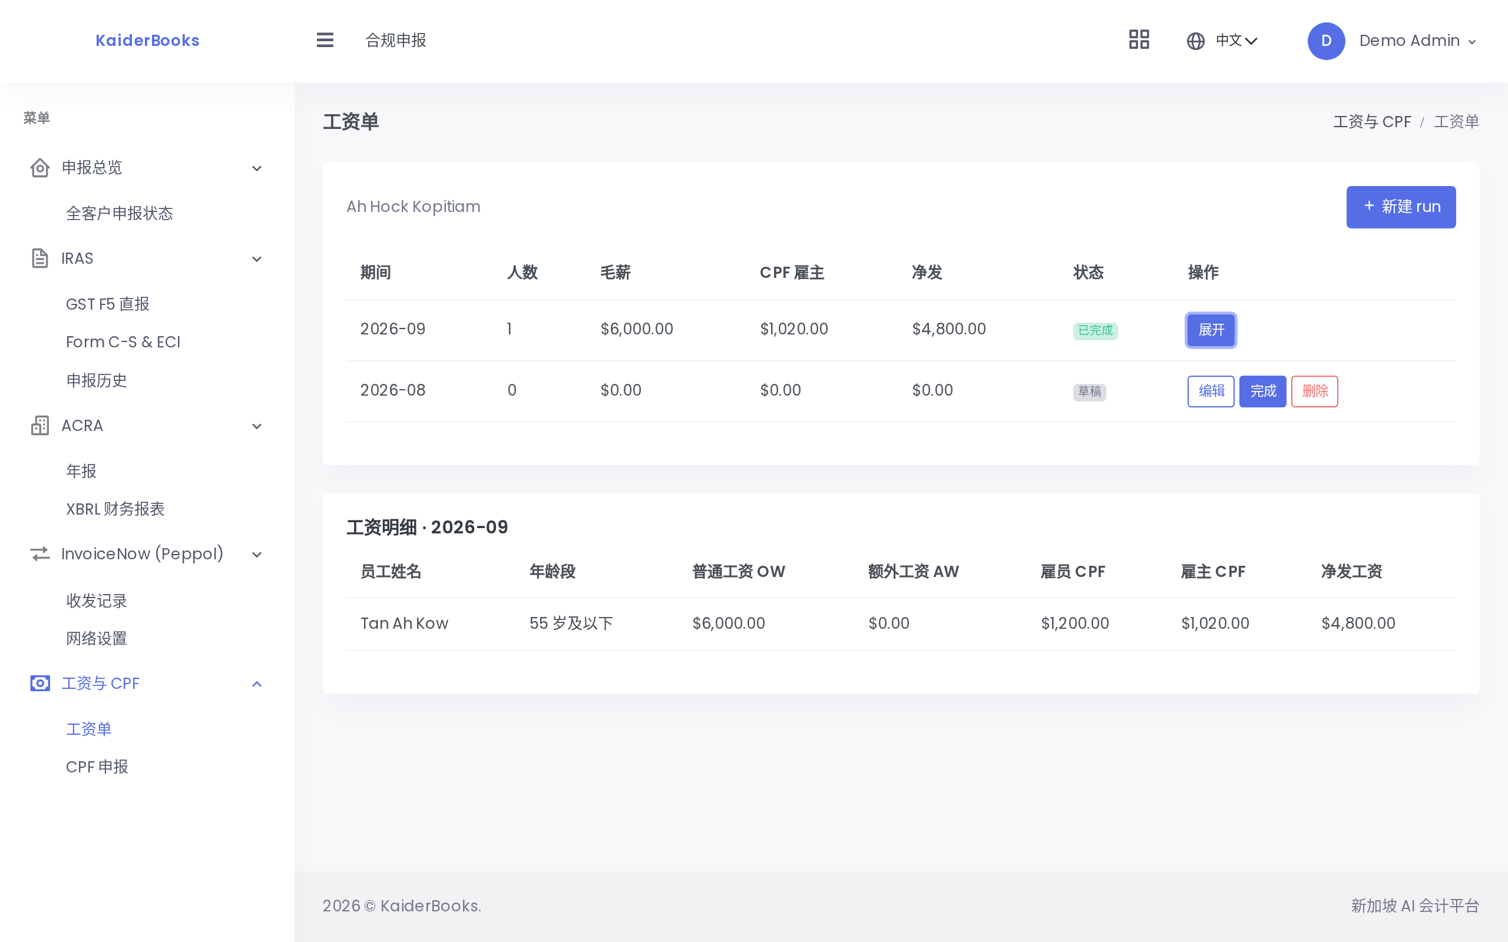Click 工资与 CPF in the breadcrumb

1372,121
